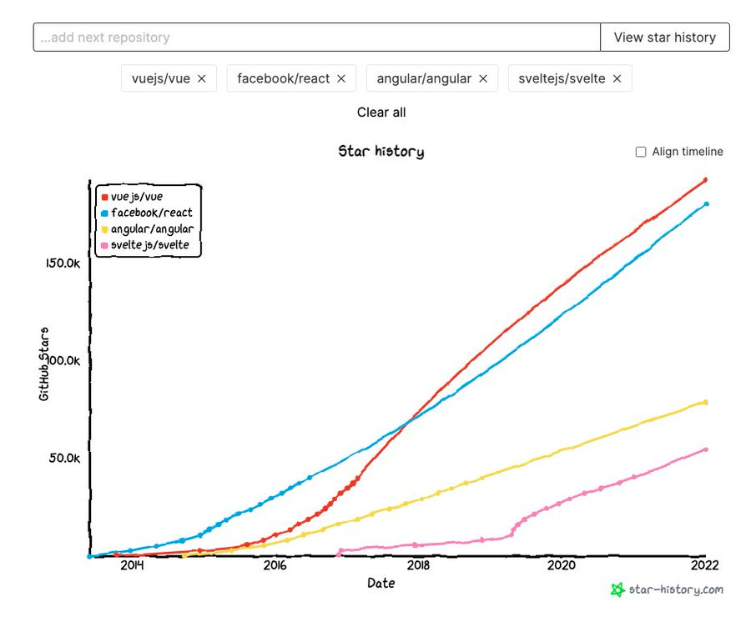Image resolution: width=751 pixels, height=617 pixels.
Task: Select pink sveltejs/svelte legend swatch
Action: 105,245
